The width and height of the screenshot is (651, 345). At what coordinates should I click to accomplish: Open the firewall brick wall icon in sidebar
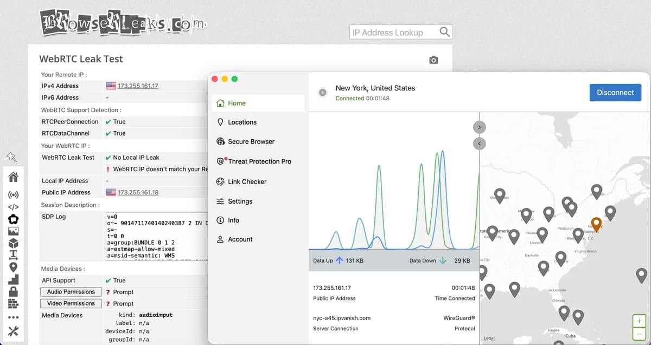[x=14, y=303]
